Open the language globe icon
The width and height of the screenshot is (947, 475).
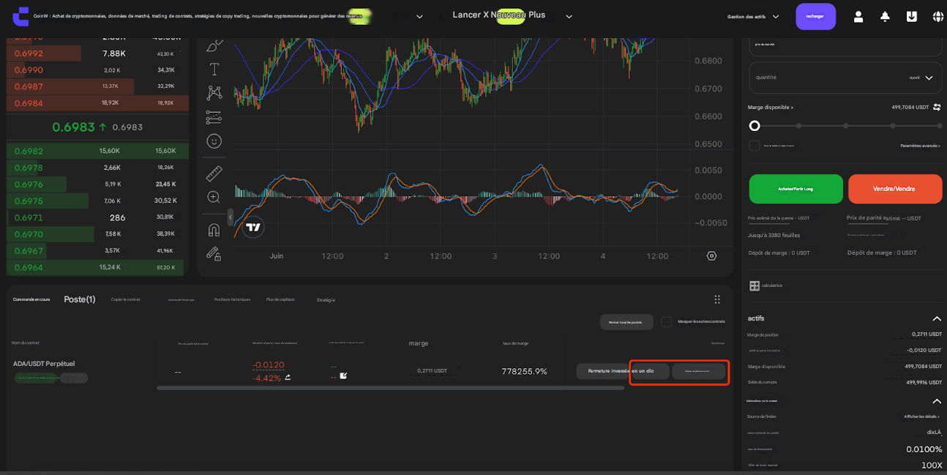[938, 16]
